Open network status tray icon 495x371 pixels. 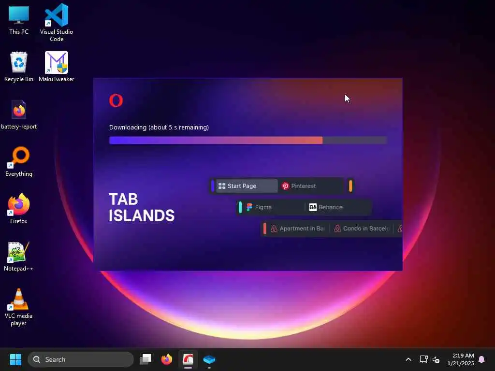click(x=423, y=359)
